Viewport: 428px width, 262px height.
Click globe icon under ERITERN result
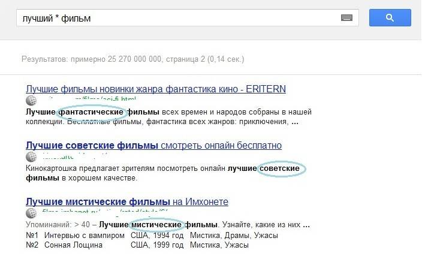pos(31,100)
